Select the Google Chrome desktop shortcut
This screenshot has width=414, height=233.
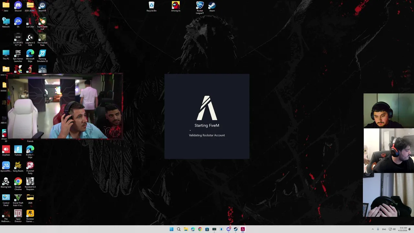[x=18, y=184]
